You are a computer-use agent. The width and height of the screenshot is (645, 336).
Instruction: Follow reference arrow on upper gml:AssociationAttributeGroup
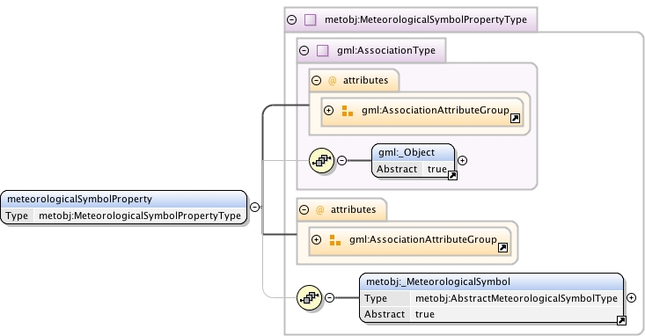click(x=515, y=119)
